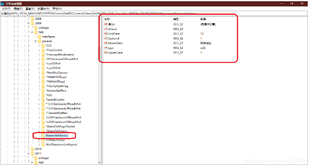Select the *WakeOnMagicPacket key
This screenshot has height=166, width=309.
coord(60,127)
